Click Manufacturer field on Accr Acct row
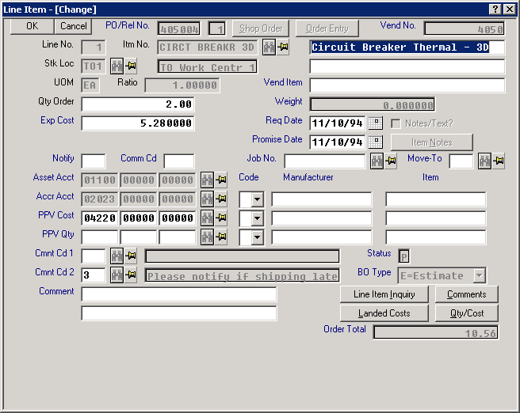This screenshot has width=520, height=413. [322, 199]
